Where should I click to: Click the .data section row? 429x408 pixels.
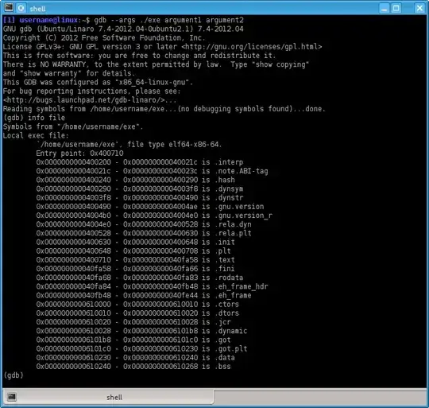(135, 357)
